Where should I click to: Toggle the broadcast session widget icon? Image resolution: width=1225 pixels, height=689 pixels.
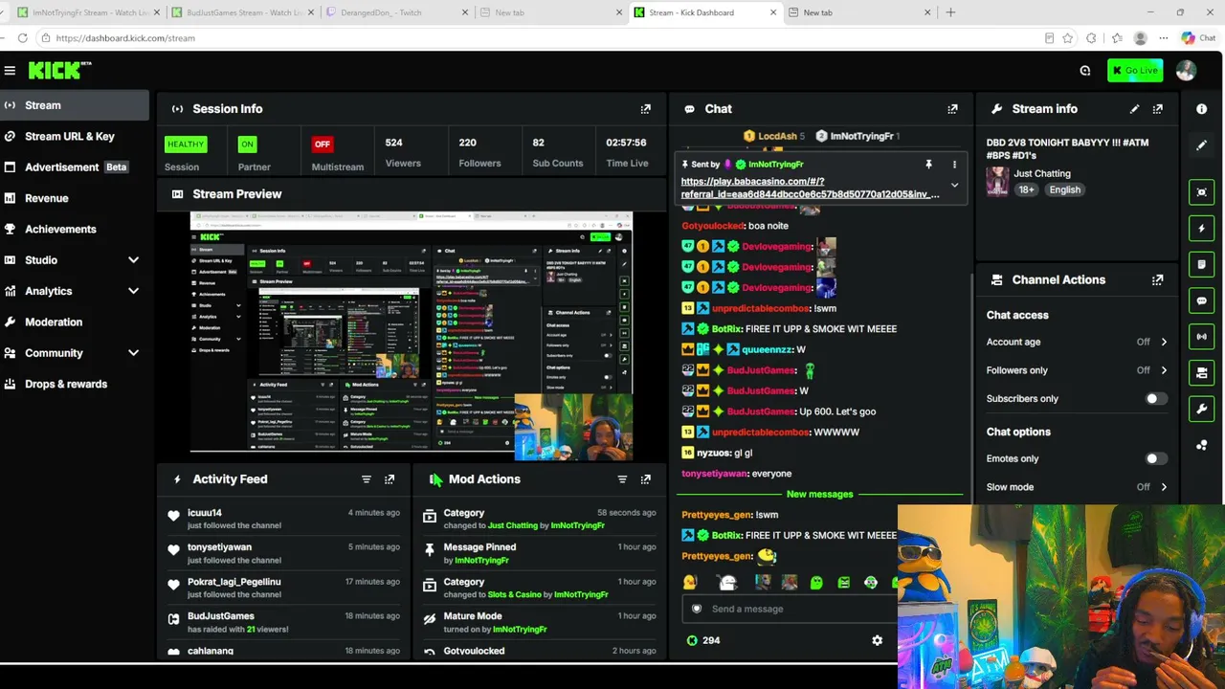coord(1202,337)
